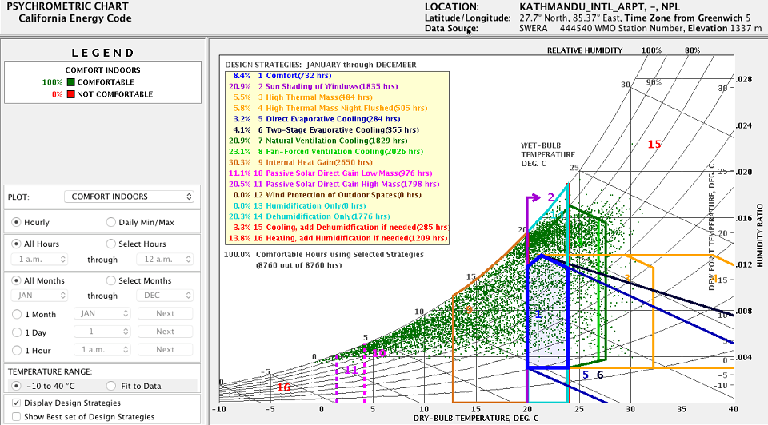Click the red zone 16 label on chart
This screenshot has height=425, width=768.
(x=283, y=387)
